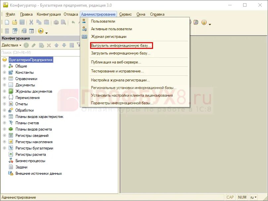This screenshot has width=268, height=201.
Task: Open the Правка menu
Action: 26,14
